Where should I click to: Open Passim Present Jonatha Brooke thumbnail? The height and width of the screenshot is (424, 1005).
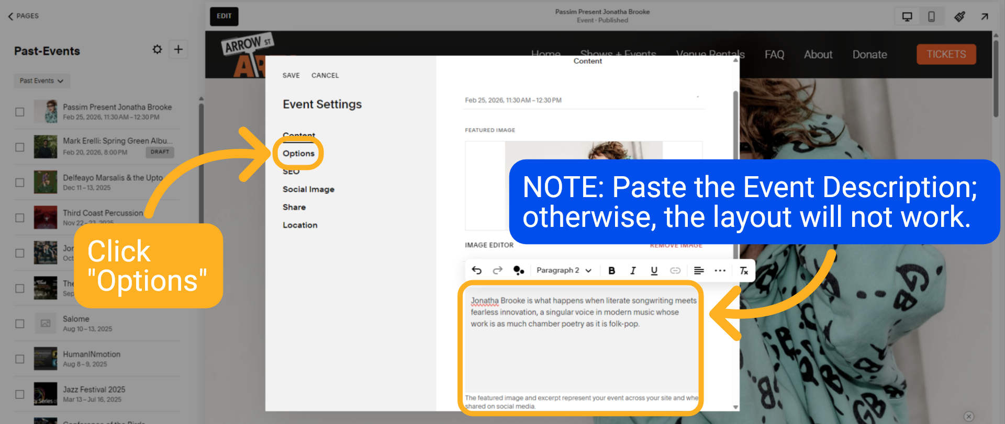[46, 112]
